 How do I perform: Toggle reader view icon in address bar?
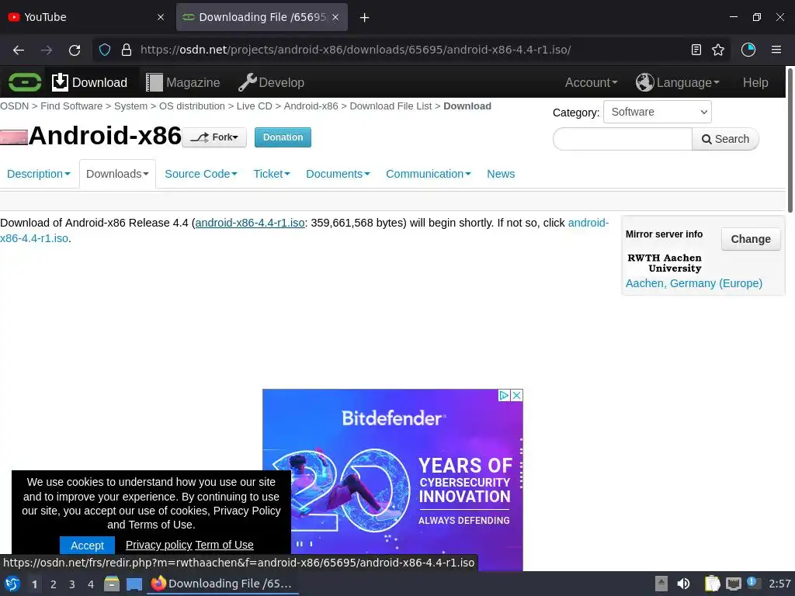click(x=696, y=50)
